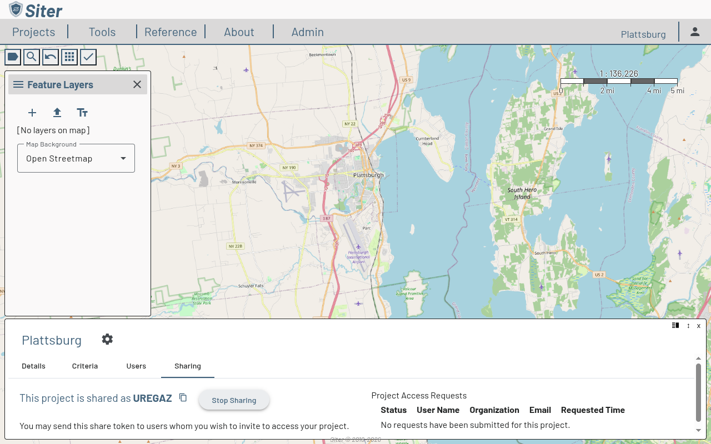The height and width of the screenshot is (444, 711).
Task: Open the map search magnifier tool
Action: [32, 57]
